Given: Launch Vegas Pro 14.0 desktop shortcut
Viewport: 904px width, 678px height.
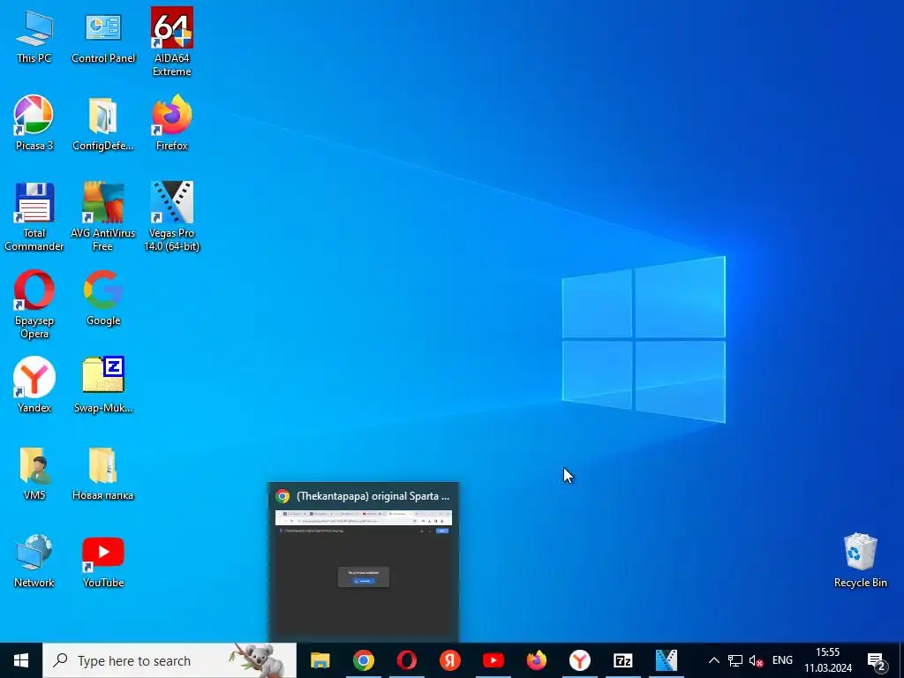Looking at the screenshot, I should pos(172,217).
